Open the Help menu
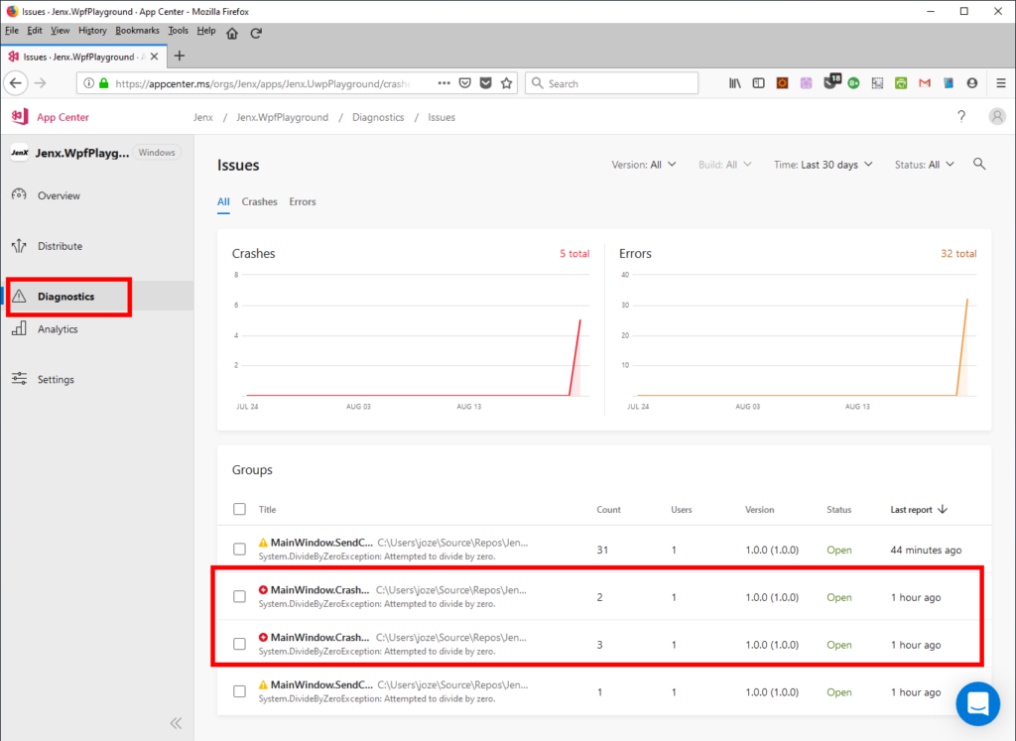The height and width of the screenshot is (741, 1016). click(206, 31)
